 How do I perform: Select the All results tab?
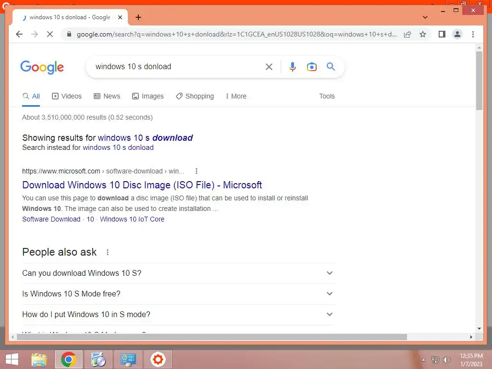tap(31, 96)
